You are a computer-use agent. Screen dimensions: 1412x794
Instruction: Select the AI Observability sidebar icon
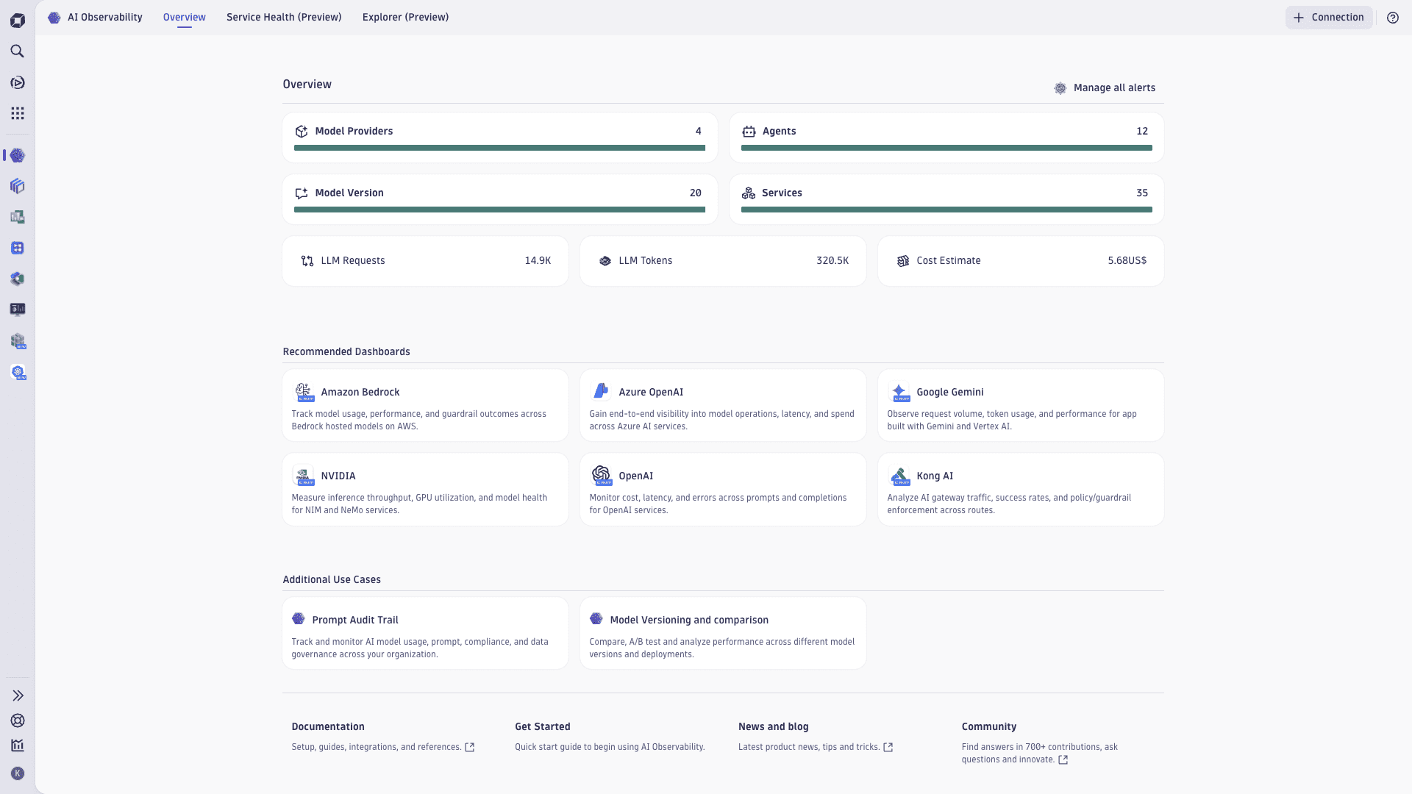[18, 155]
